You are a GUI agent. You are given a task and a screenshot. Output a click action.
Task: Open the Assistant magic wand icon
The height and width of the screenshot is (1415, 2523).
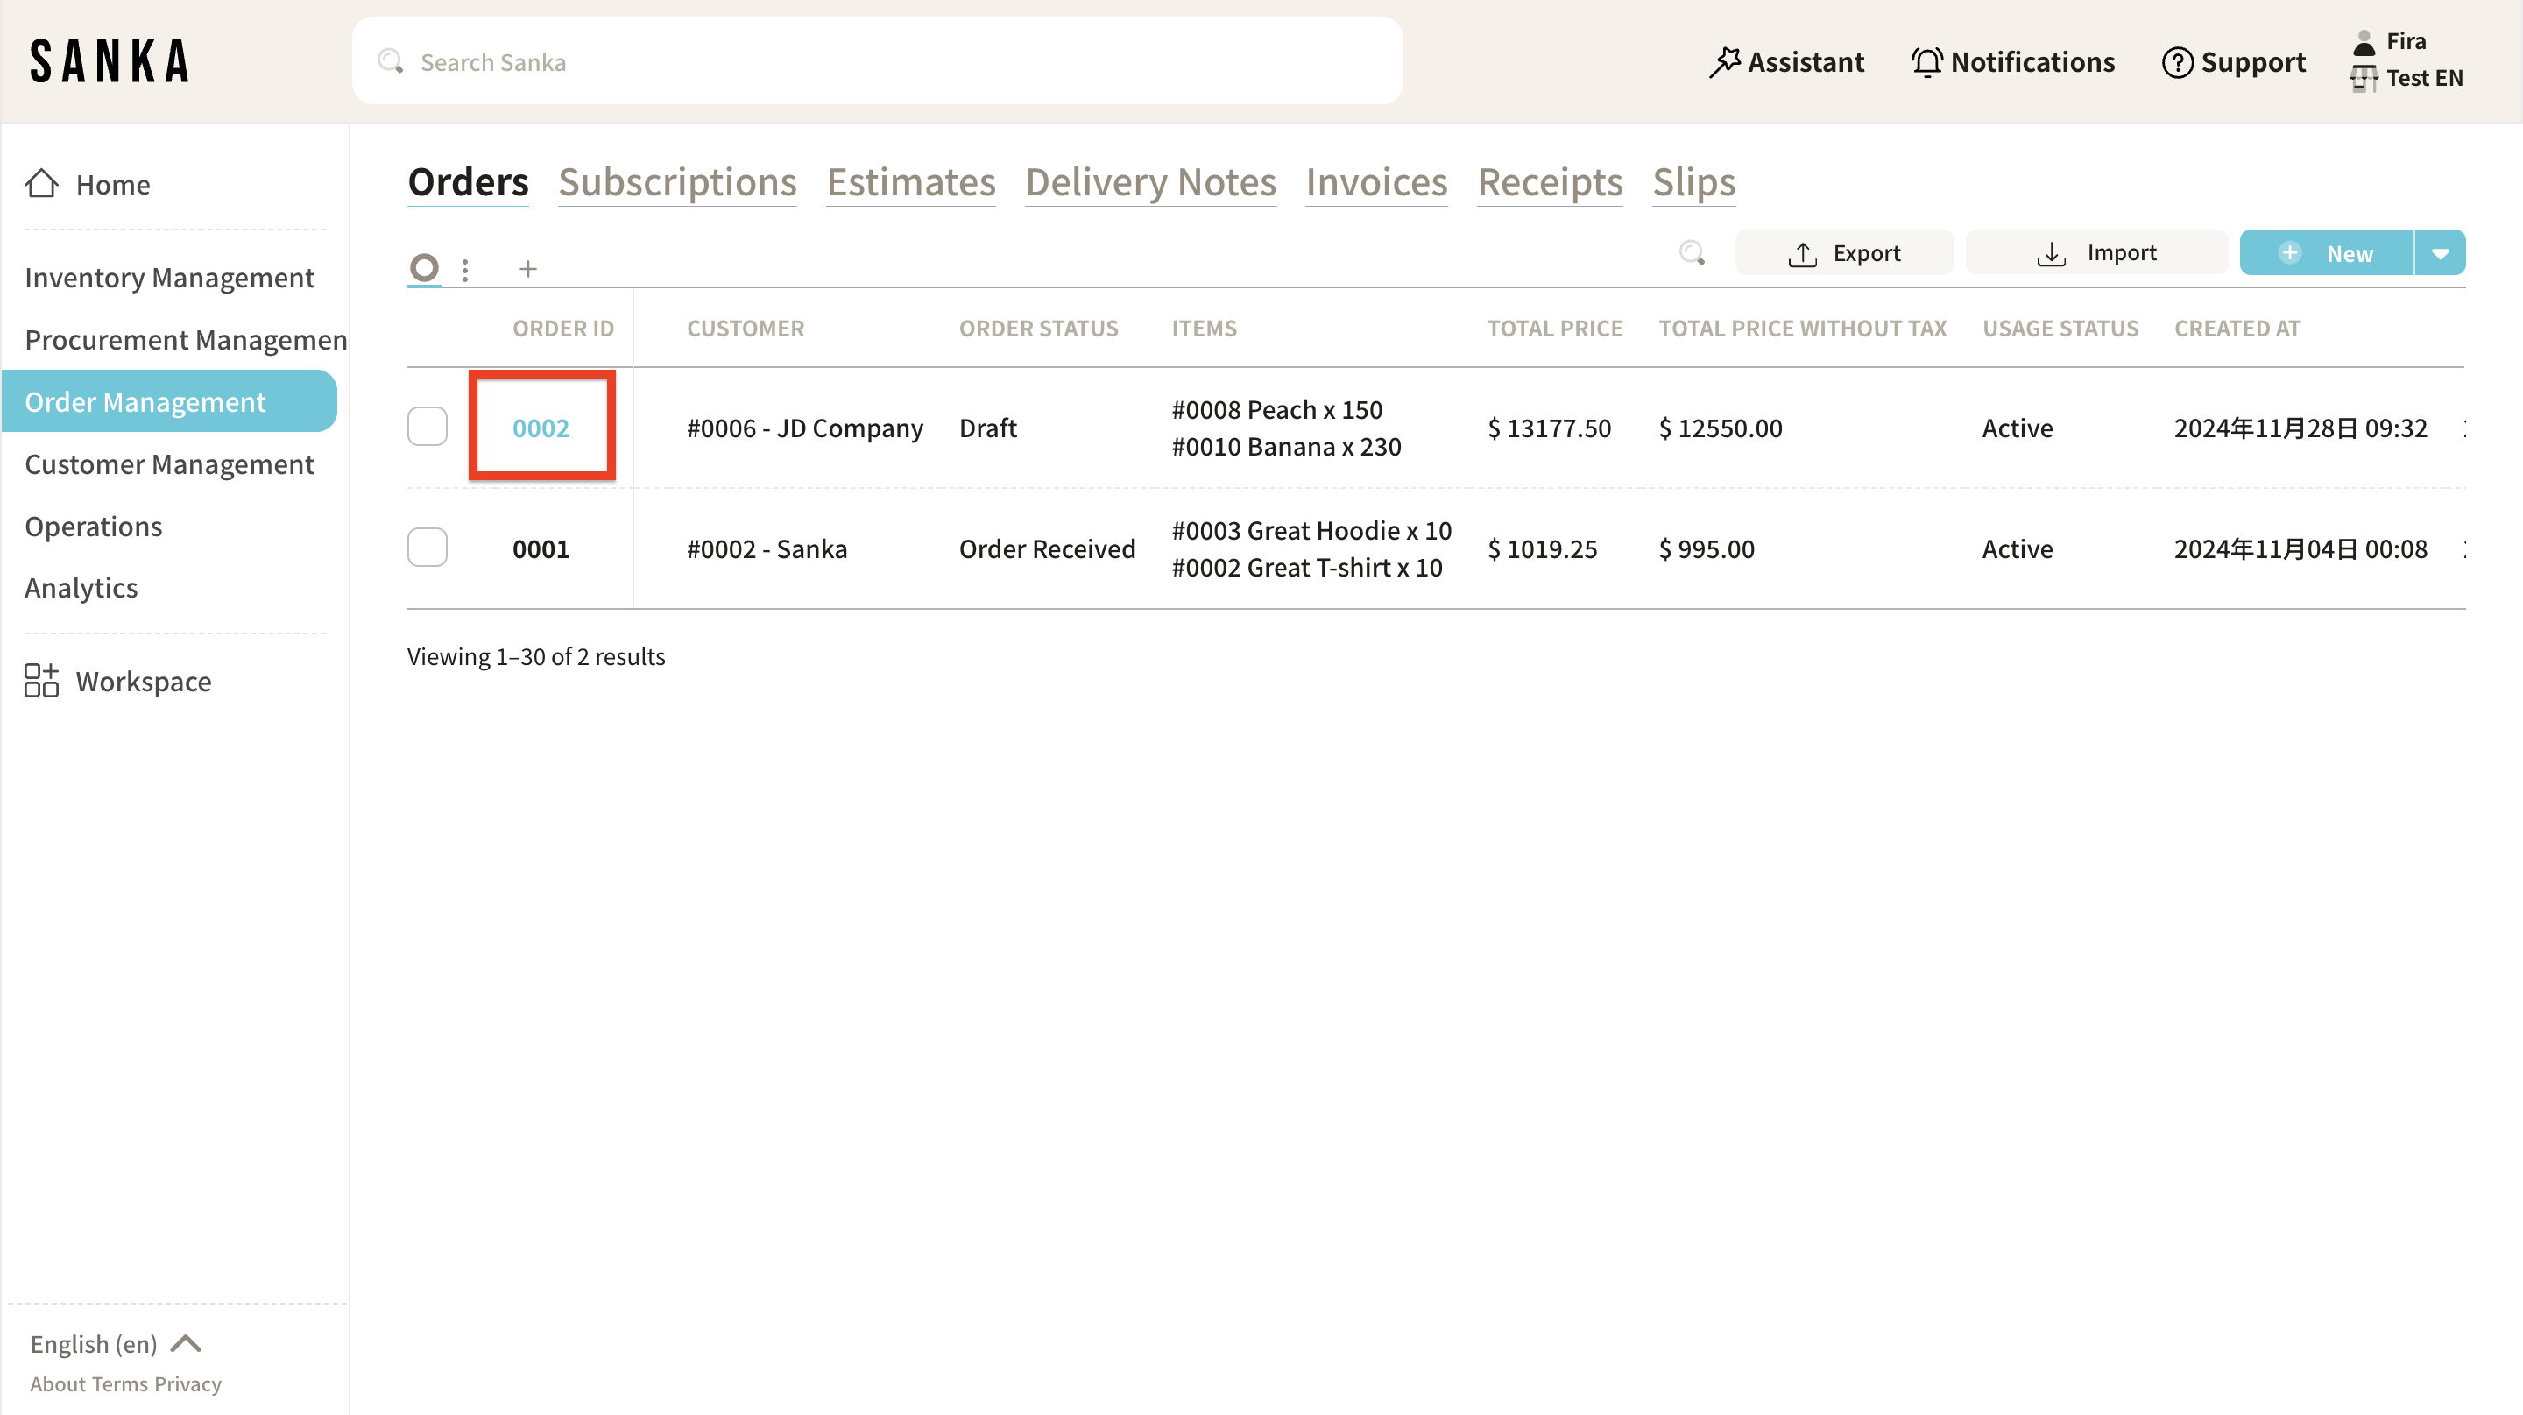pos(1724,61)
